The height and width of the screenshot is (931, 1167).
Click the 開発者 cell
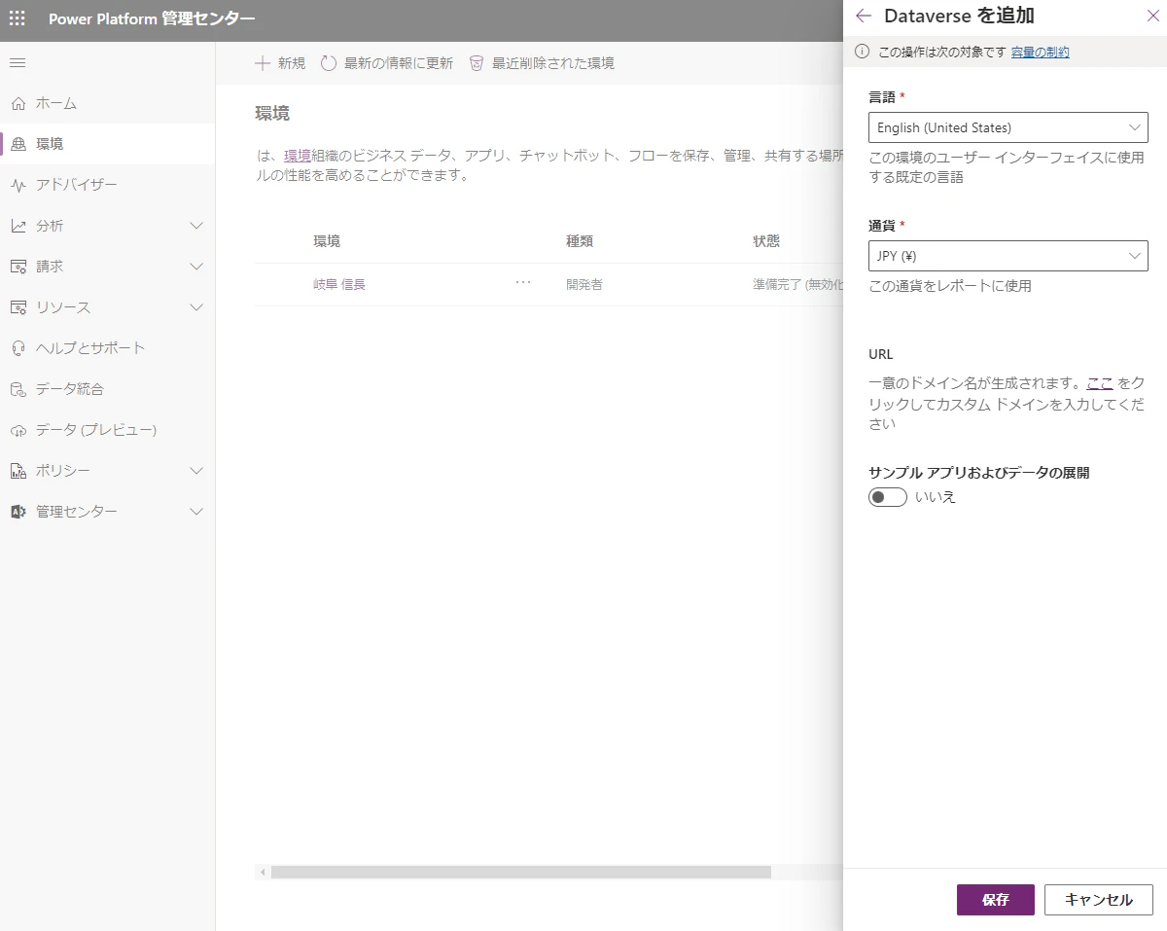tap(584, 285)
